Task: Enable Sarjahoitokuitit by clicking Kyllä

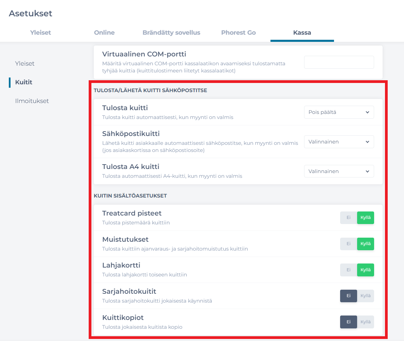Action: click(x=365, y=296)
